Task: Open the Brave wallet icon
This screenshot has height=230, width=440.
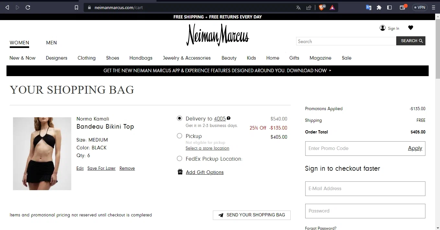Action: [x=403, y=7]
